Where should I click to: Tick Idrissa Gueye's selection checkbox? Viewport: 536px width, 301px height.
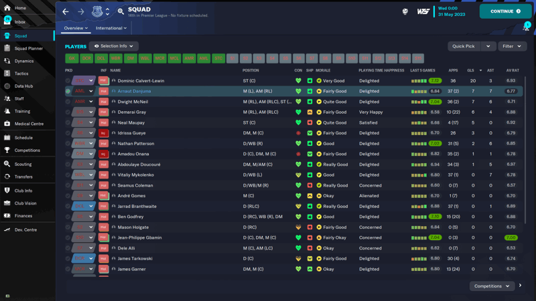pos(68,133)
